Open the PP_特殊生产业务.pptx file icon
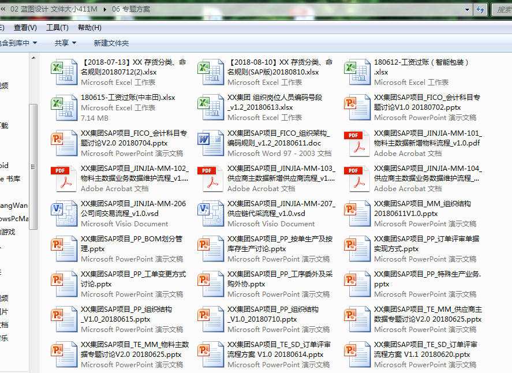Image resolution: width=512 pixels, height=373 pixels. pos(357,284)
